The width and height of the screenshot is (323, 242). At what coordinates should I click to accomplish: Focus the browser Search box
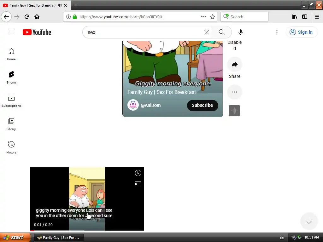(x=244, y=17)
